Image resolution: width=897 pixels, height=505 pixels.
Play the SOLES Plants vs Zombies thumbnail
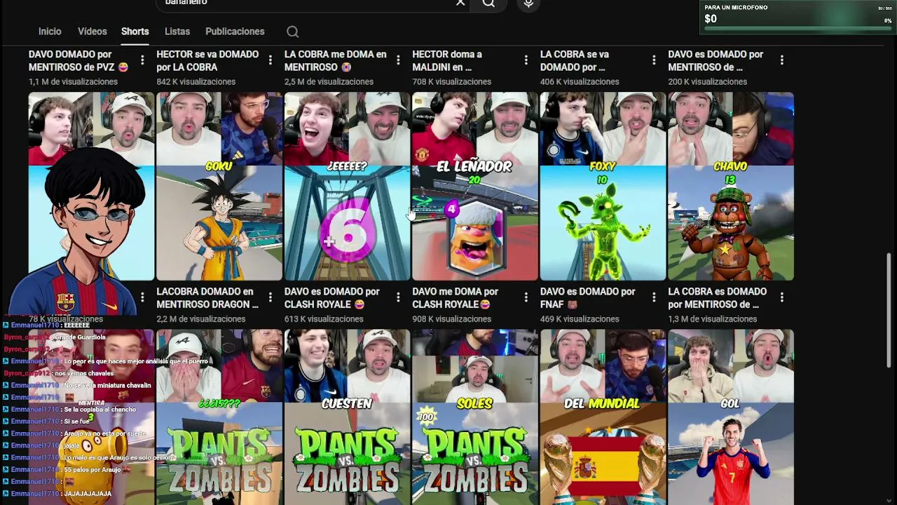(475, 417)
